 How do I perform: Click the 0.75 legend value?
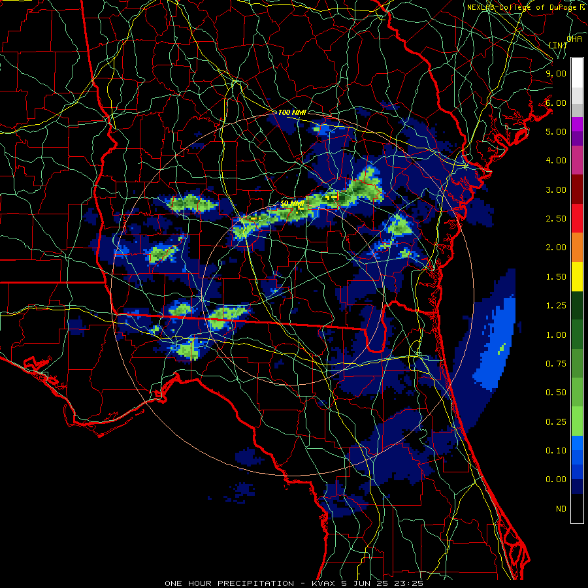tap(556, 364)
